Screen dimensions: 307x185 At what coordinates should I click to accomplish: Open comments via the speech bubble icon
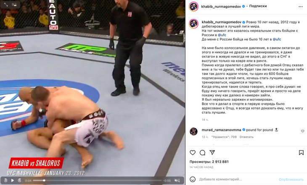202,153
